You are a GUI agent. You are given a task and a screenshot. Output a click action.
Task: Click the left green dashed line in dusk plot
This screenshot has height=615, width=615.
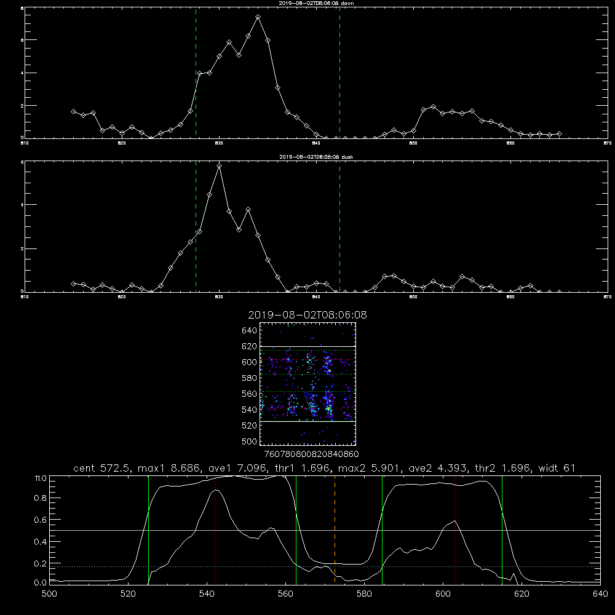196,227
